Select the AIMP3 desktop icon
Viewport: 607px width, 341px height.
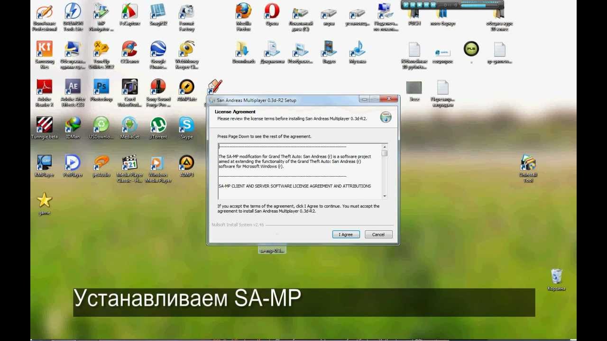click(x=186, y=166)
